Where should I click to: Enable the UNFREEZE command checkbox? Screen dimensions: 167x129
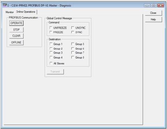click(51, 28)
